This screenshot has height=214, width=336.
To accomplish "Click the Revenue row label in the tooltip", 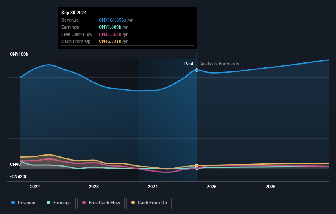I will click(70, 20).
